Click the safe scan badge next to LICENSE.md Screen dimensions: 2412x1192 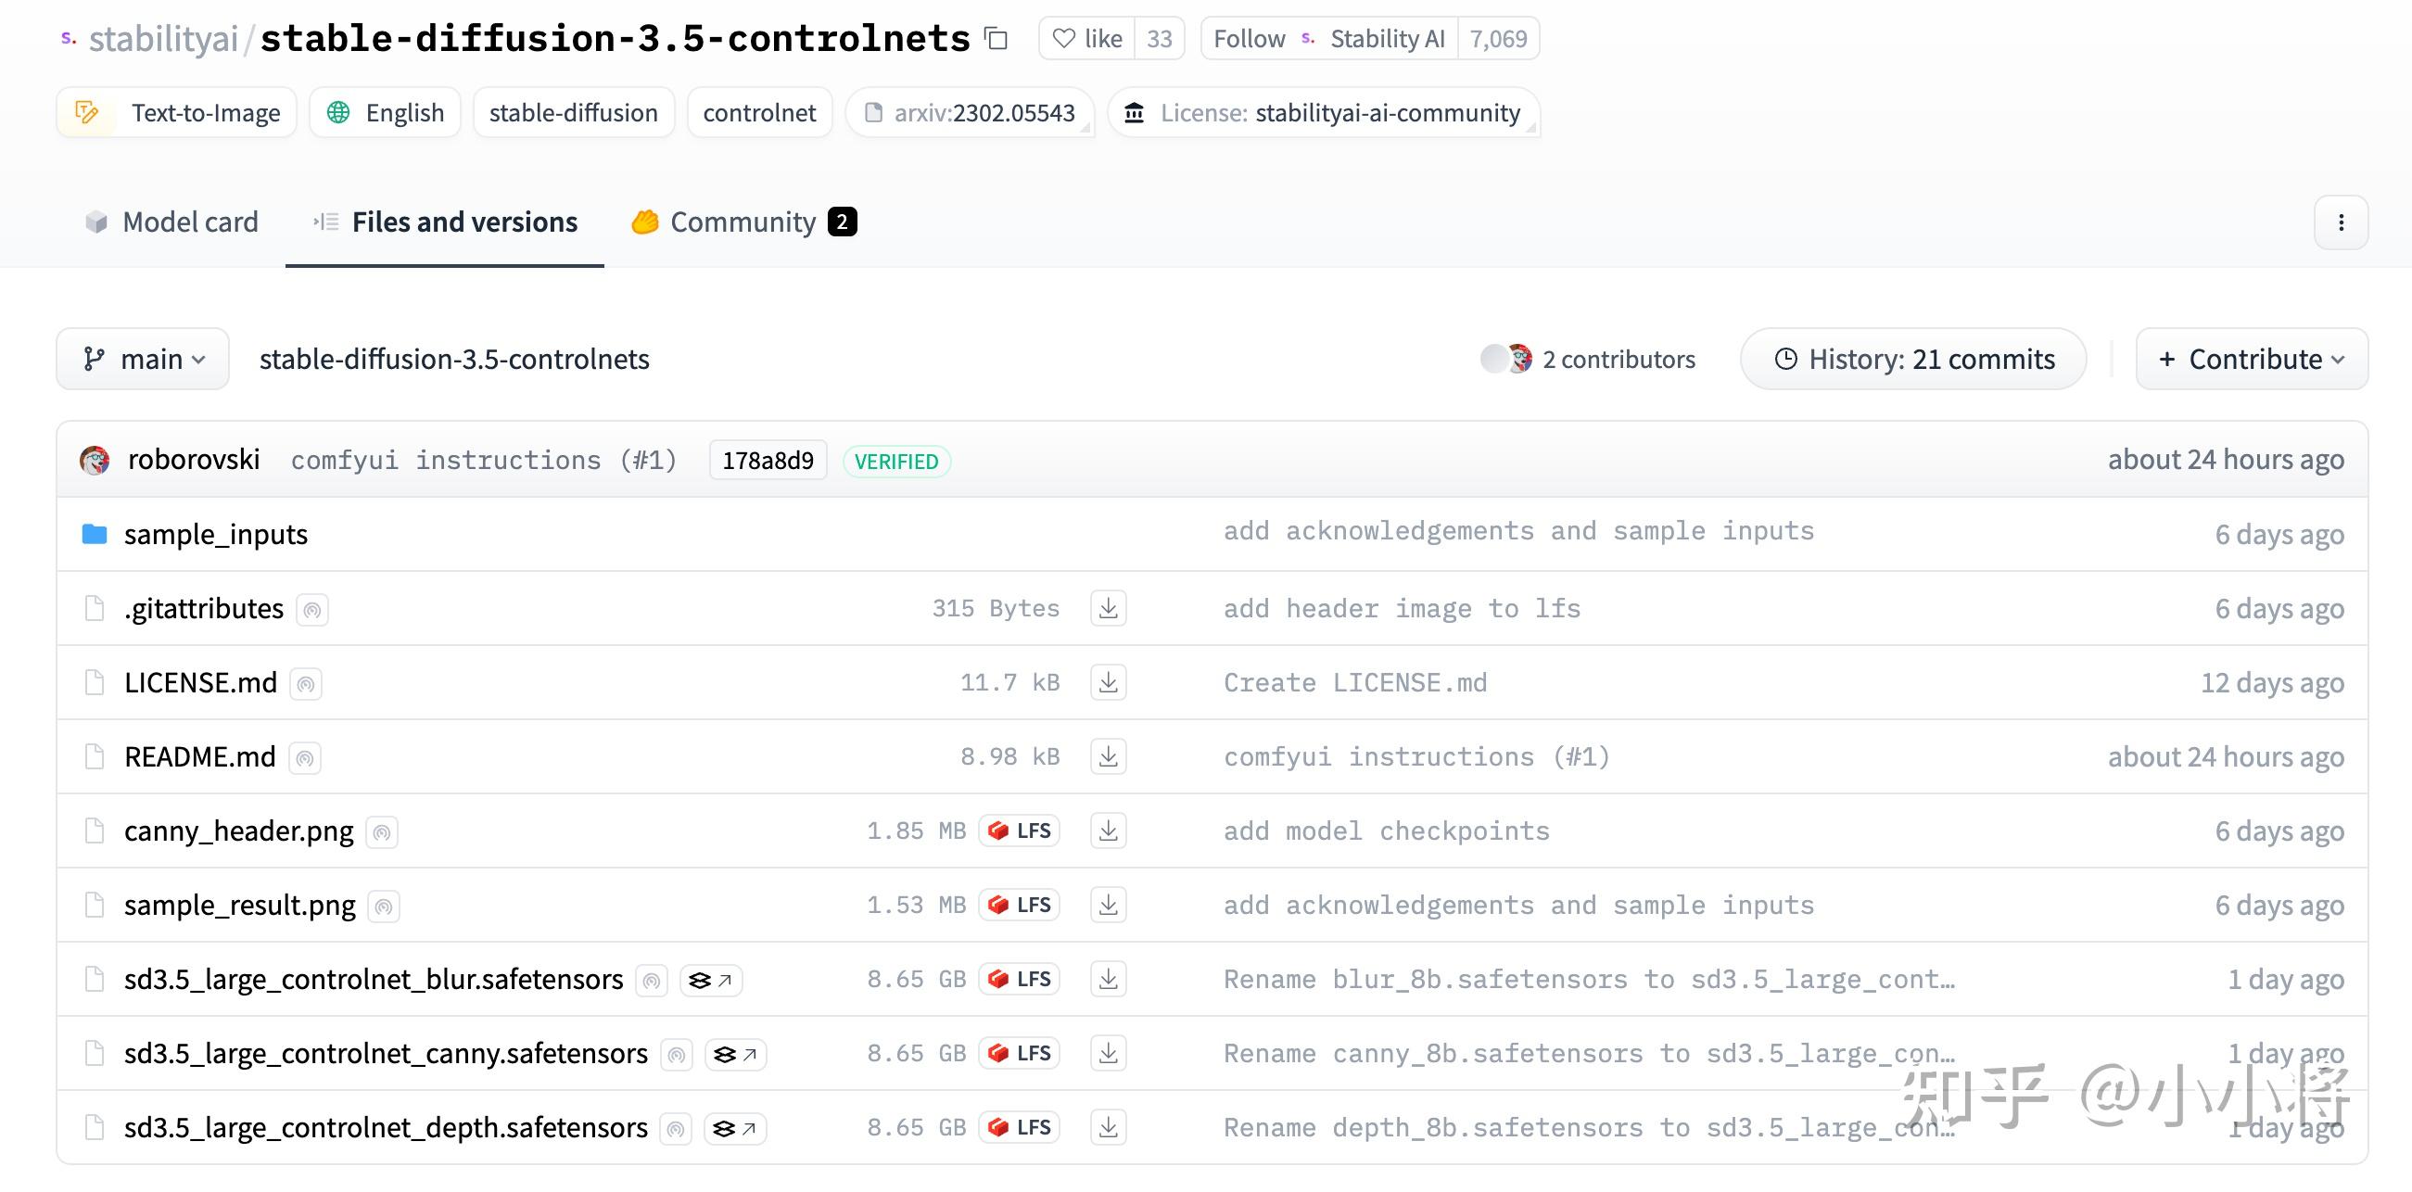[x=306, y=683]
